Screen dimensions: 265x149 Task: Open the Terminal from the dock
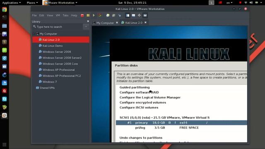[x=5, y=17]
